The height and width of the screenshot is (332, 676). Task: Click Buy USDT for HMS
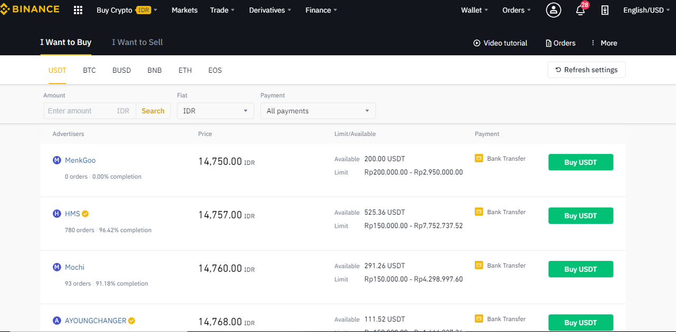[x=581, y=216]
